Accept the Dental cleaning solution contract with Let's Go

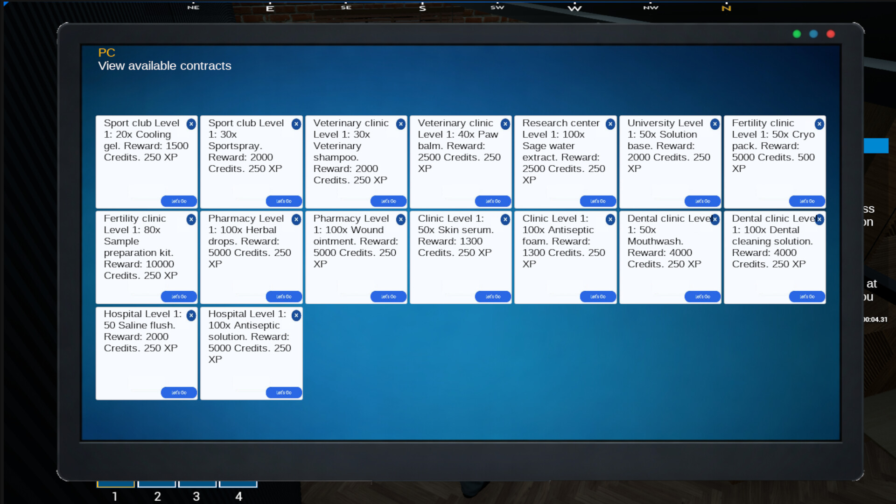click(x=807, y=296)
